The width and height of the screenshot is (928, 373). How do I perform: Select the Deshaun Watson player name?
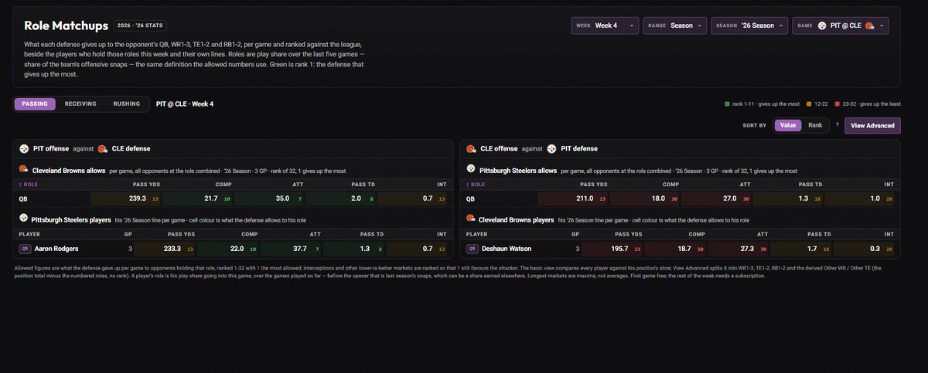507,249
